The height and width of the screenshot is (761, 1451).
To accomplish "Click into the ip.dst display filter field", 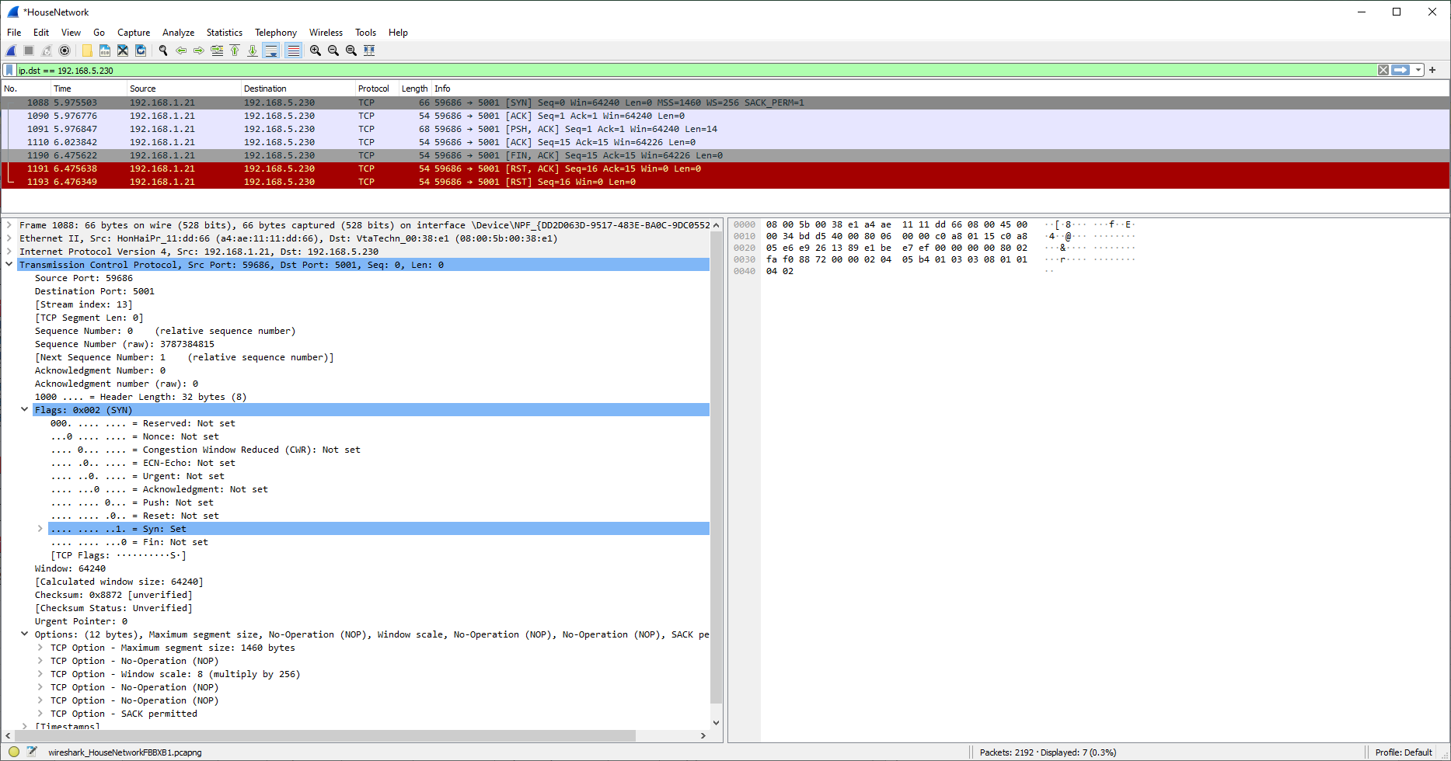I will [x=696, y=70].
